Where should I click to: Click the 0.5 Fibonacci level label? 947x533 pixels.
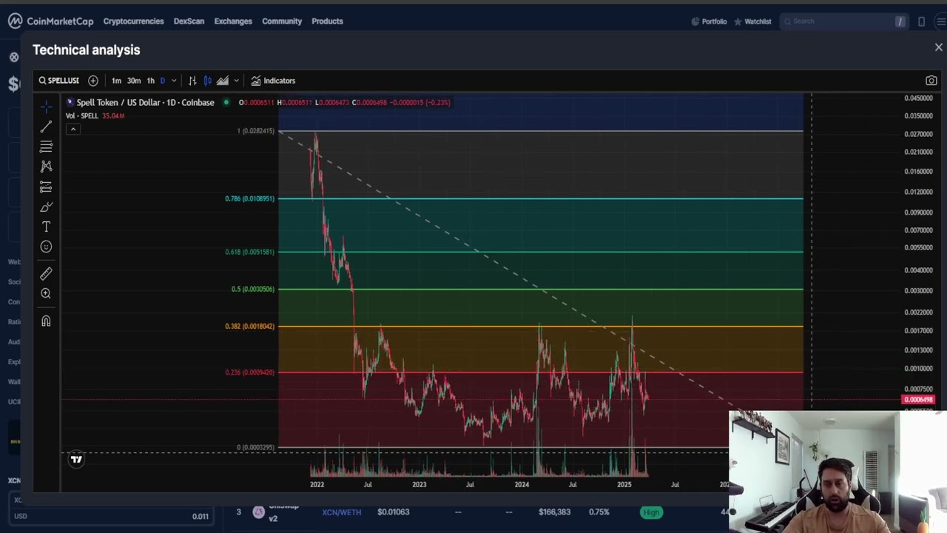pos(253,289)
